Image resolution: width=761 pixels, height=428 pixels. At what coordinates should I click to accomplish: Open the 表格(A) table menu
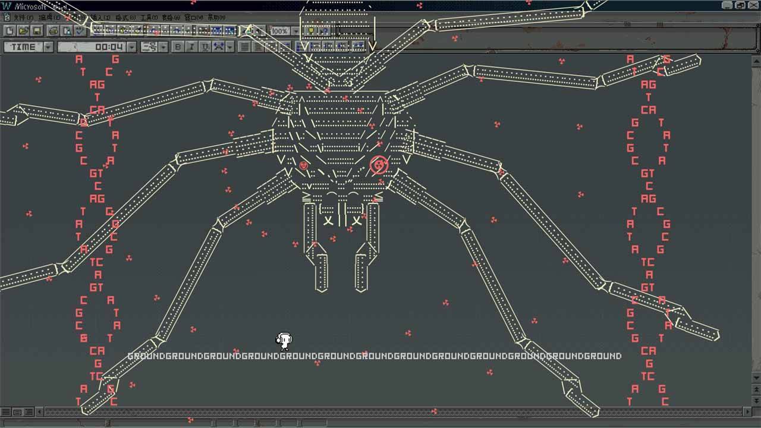171,17
